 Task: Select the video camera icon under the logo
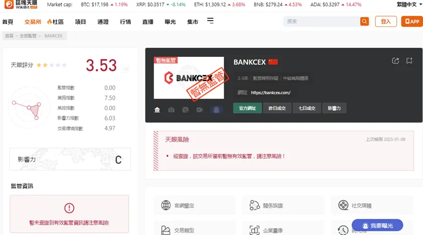(199, 110)
